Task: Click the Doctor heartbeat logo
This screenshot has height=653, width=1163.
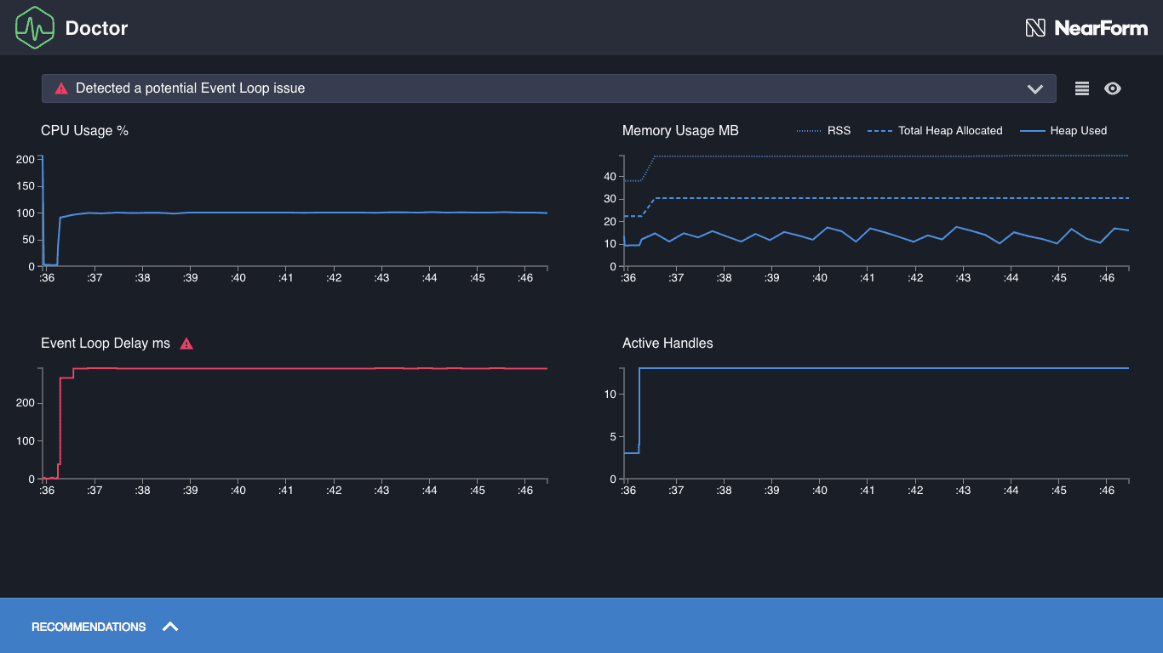Action: (34, 27)
